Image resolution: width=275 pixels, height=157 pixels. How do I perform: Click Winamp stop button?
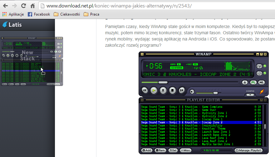[172, 90]
